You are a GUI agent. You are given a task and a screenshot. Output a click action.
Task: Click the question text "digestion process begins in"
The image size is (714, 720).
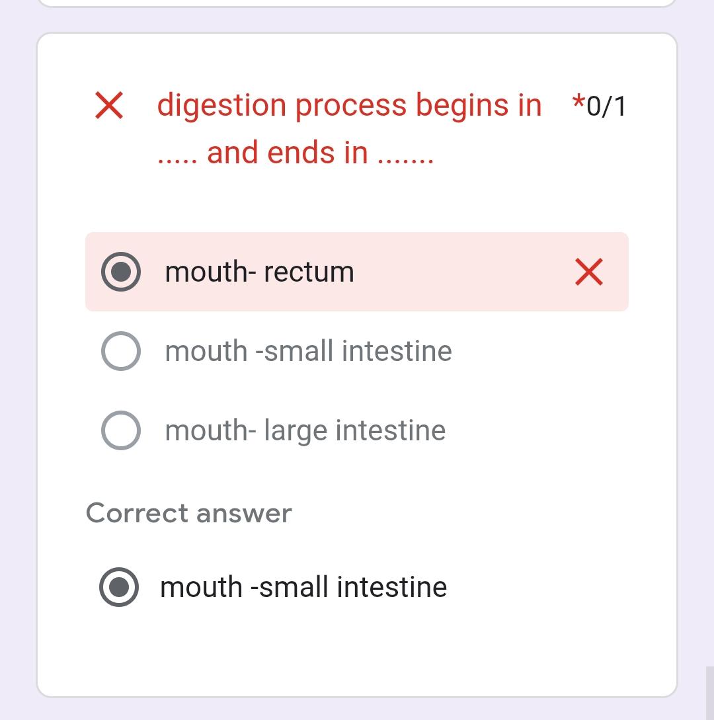[x=349, y=106]
